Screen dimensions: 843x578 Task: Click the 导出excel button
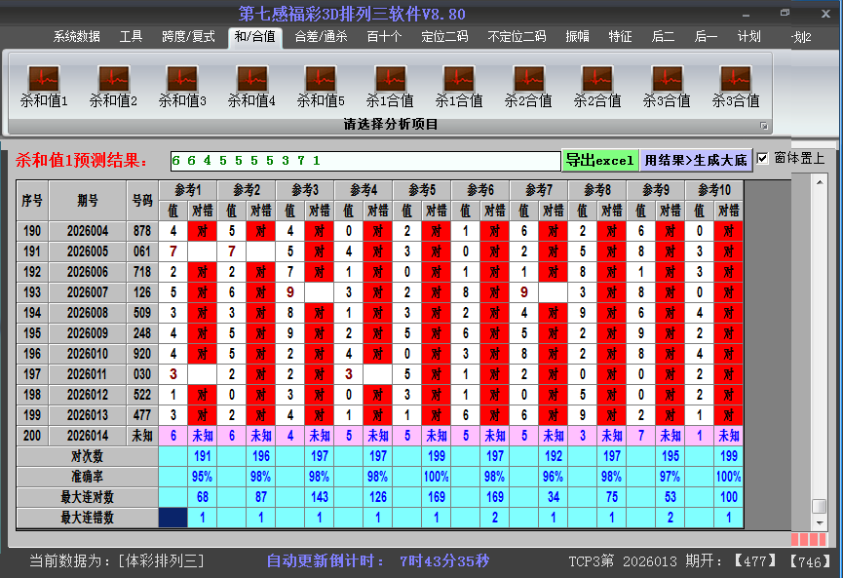point(599,160)
